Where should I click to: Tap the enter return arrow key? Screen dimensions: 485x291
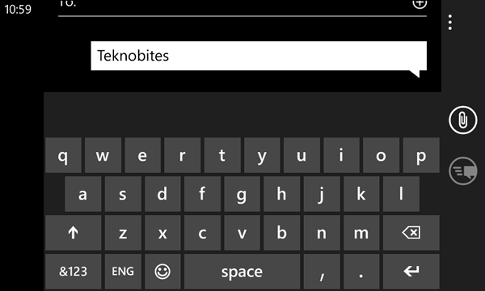pos(411,272)
